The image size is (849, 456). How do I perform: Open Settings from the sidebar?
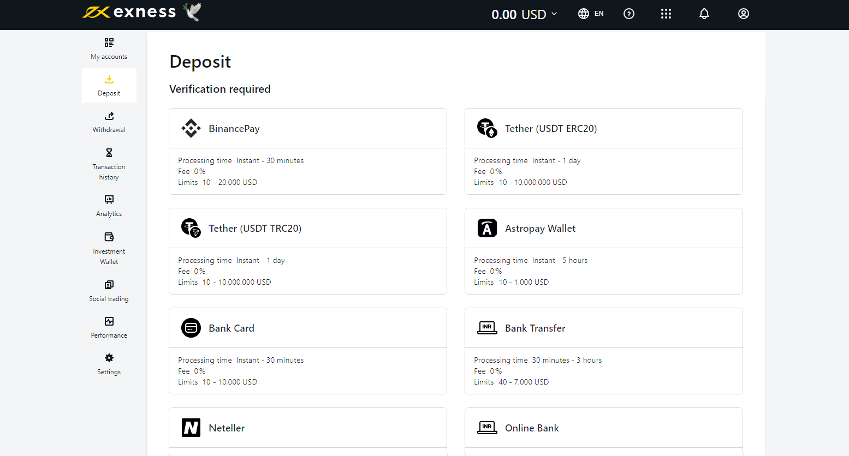[x=109, y=364]
